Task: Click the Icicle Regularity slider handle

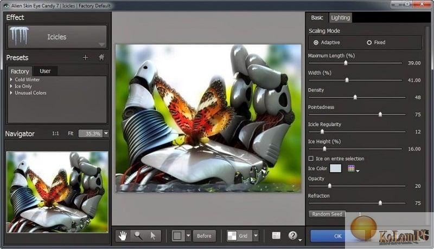Action: pyautogui.click(x=322, y=132)
